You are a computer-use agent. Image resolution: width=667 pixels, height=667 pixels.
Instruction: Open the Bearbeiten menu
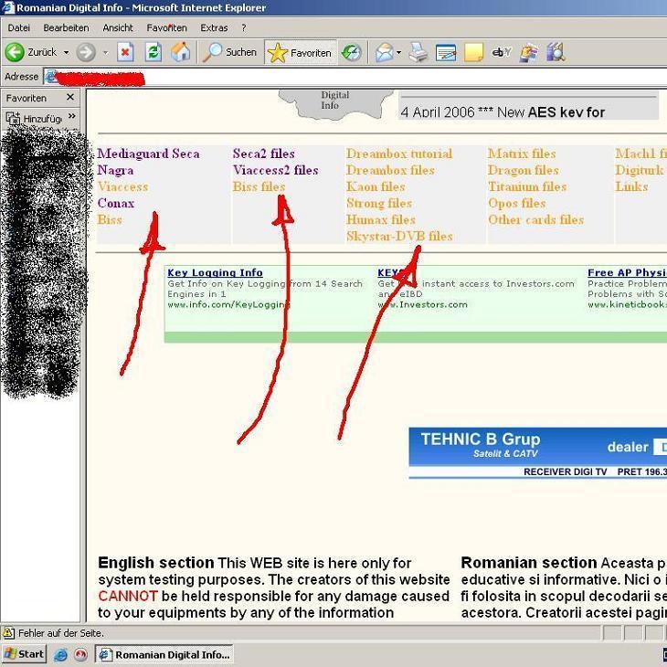click(x=66, y=28)
